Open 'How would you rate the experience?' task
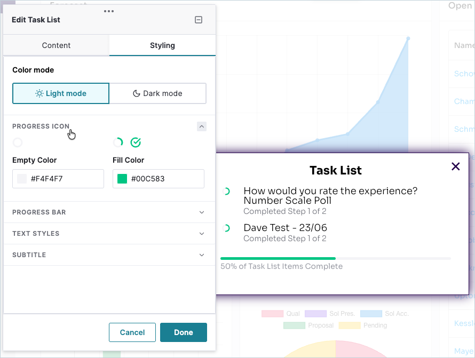The image size is (475, 358). 330,196
